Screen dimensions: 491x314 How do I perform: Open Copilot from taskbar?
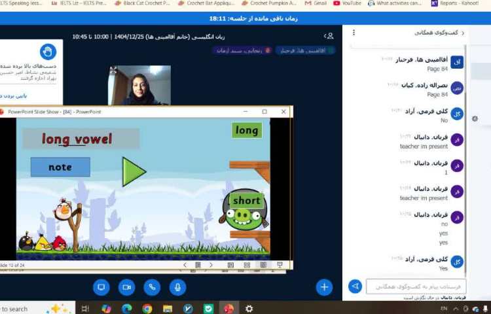[x=106, y=309]
